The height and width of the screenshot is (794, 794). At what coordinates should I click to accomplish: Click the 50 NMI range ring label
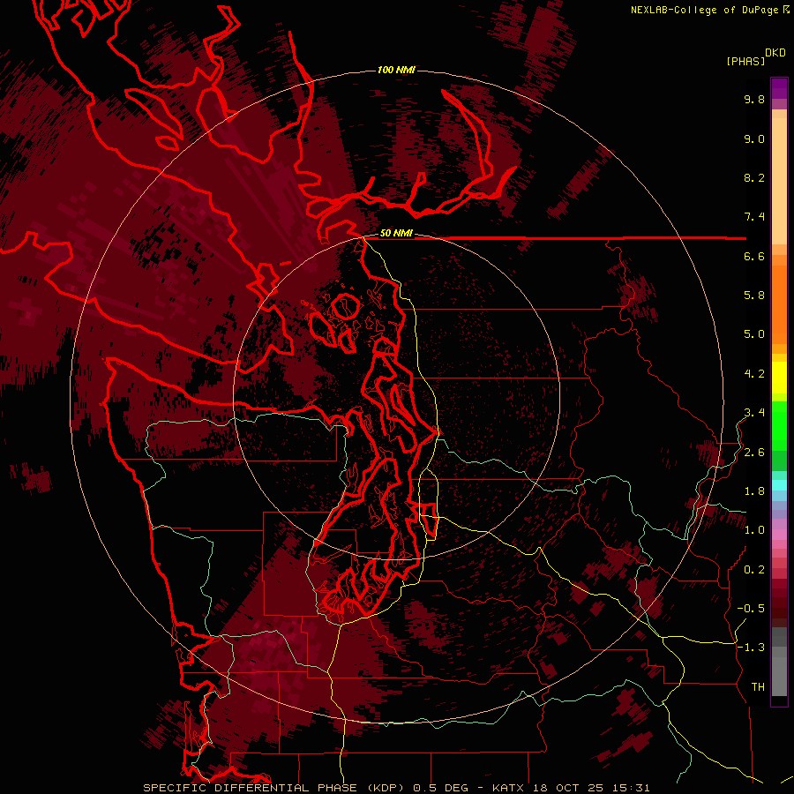click(396, 233)
